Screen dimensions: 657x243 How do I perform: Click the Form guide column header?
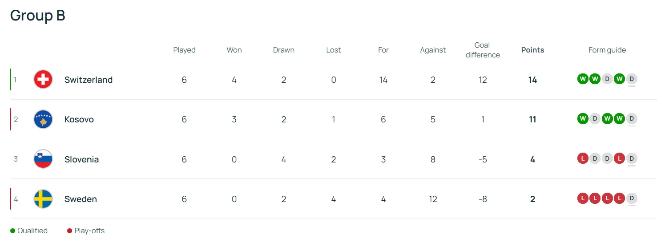pyautogui.click(x=607, y=50)
